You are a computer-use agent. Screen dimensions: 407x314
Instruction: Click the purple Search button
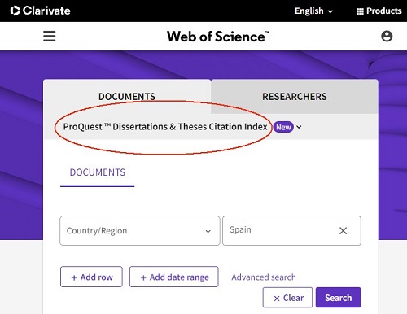click(339, 298)
